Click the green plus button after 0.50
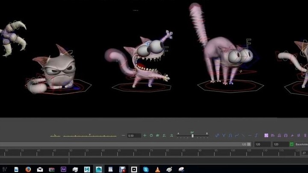 pos(145,135)
